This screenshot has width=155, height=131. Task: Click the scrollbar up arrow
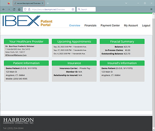pos(154,14)
